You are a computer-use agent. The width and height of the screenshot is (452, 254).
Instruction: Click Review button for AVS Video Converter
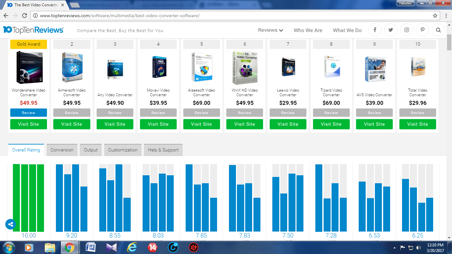[x=374, y=113]
